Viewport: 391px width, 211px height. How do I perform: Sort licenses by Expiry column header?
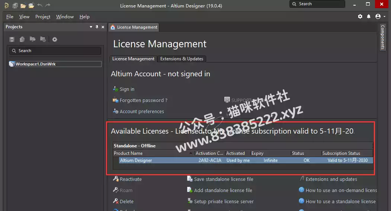(x=270, y=153)
